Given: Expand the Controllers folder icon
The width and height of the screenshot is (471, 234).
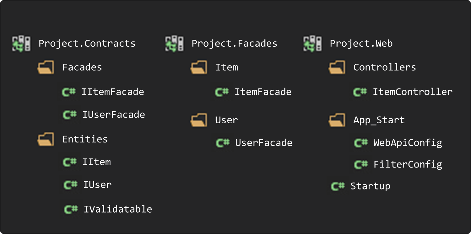Looking at the screenshot, I should click(337, 68).
